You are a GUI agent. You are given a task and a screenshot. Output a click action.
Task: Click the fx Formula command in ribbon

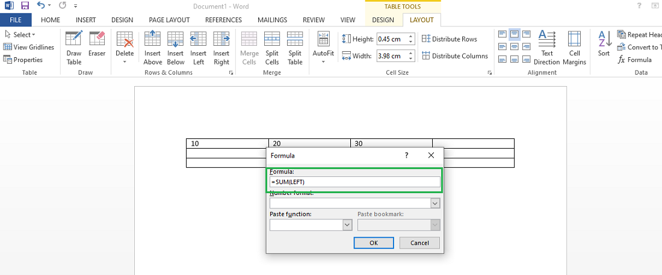point(634,60)
